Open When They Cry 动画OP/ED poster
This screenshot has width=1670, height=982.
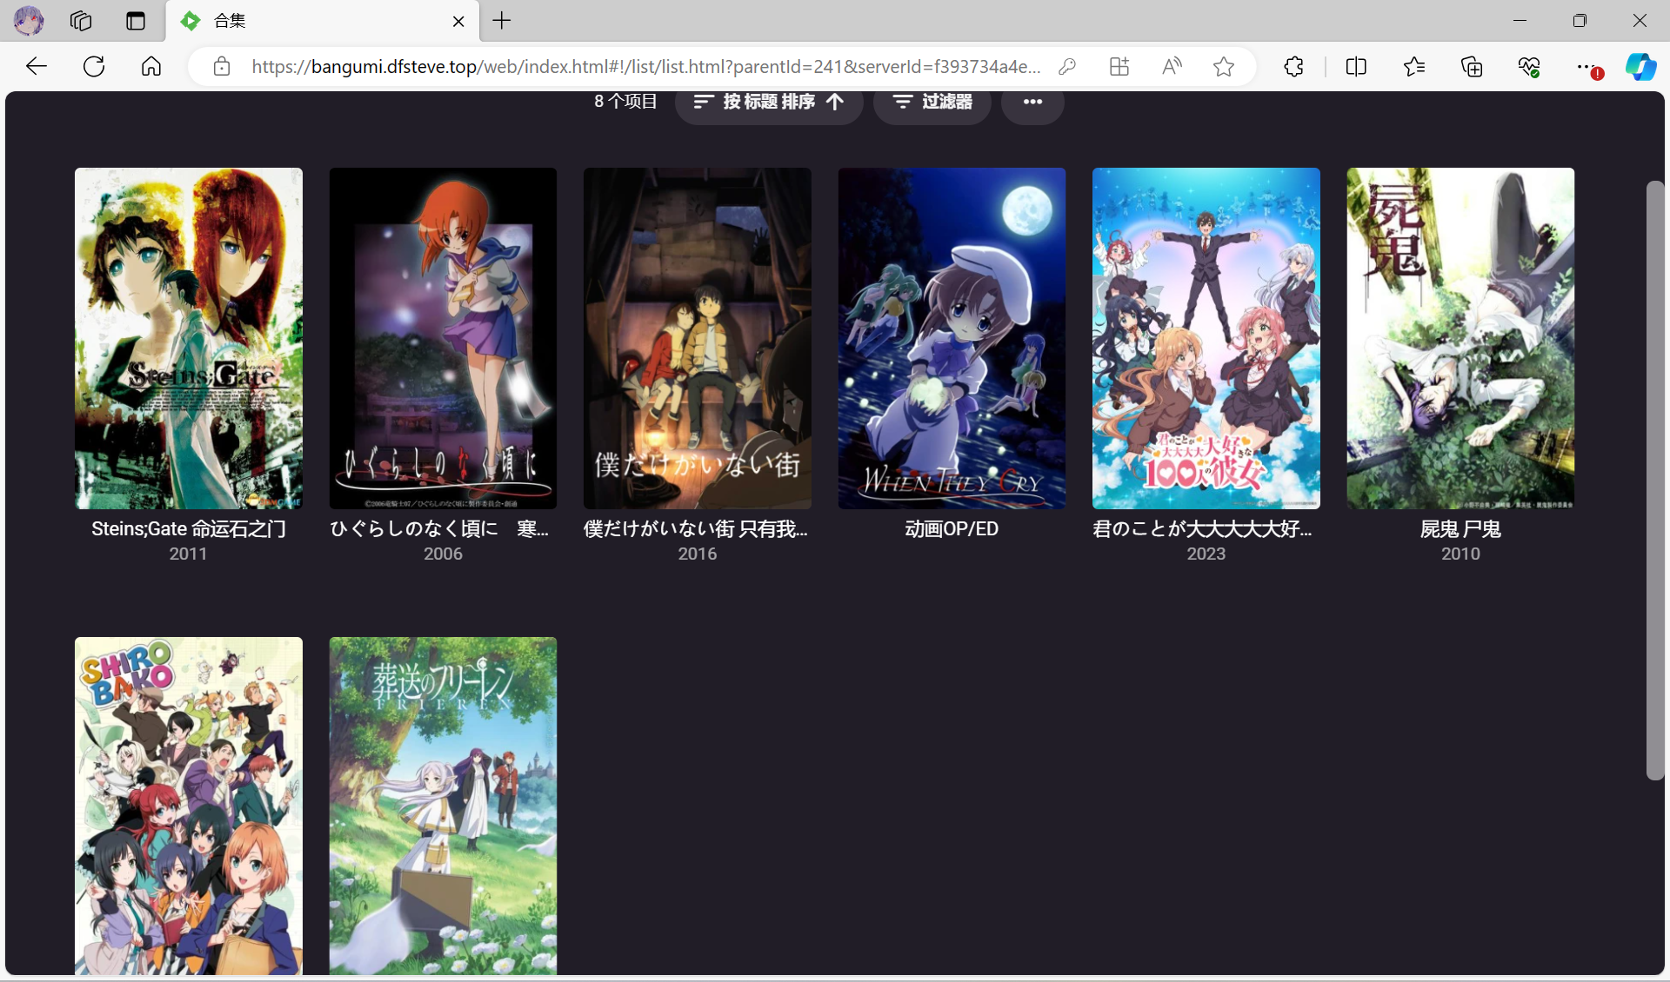(x=952, y=338)
